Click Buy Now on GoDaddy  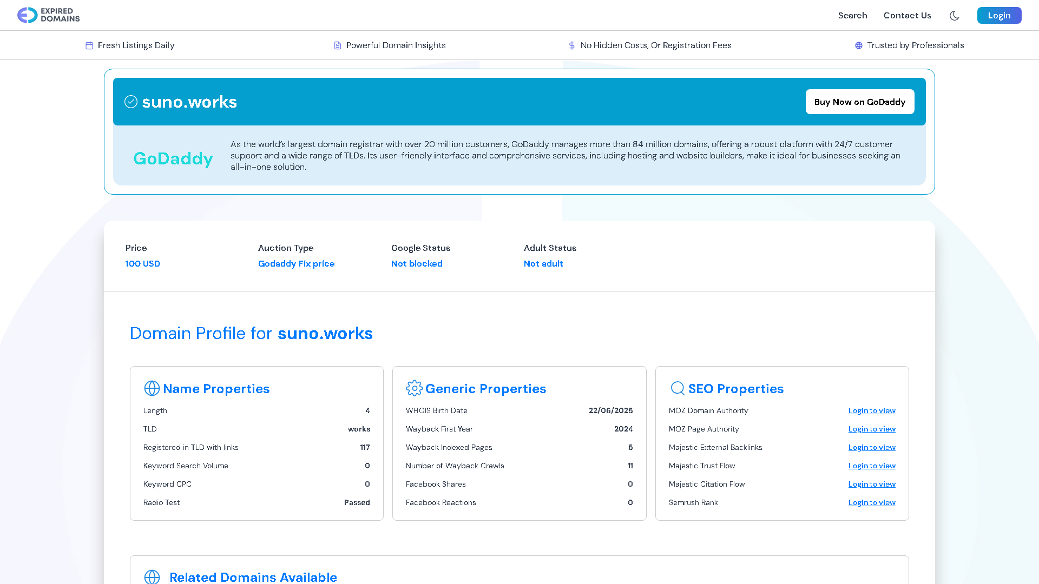click(859, 102)
